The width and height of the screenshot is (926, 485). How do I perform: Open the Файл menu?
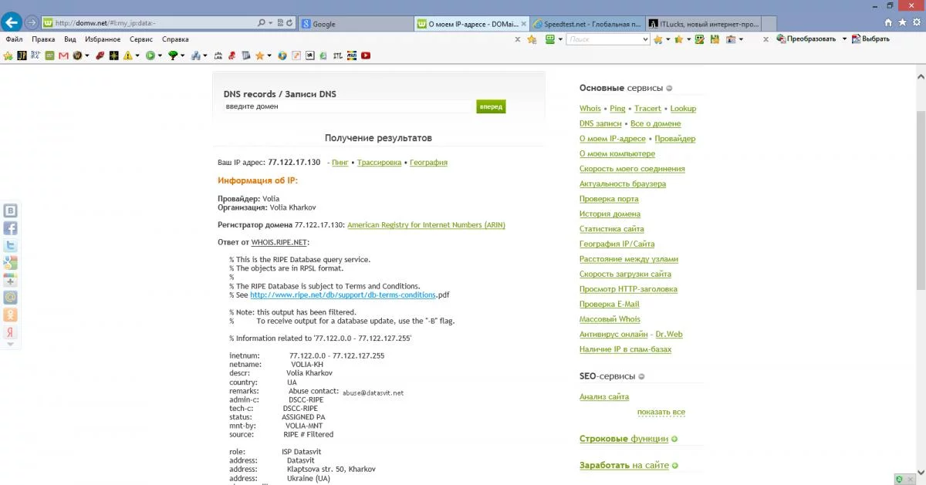14,39
